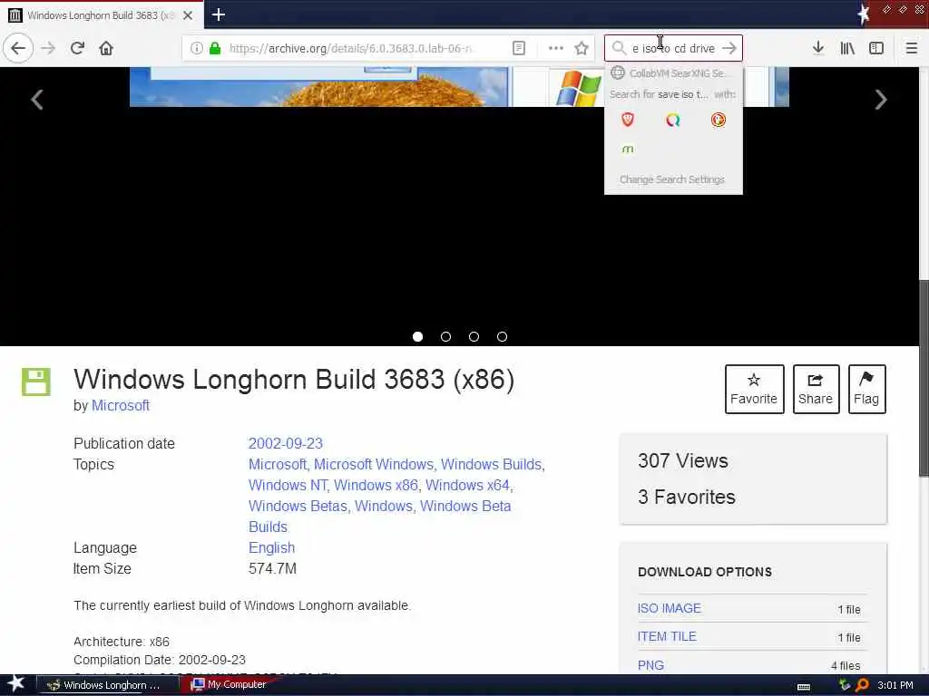Open the browser home page

[x=106, y=48]
